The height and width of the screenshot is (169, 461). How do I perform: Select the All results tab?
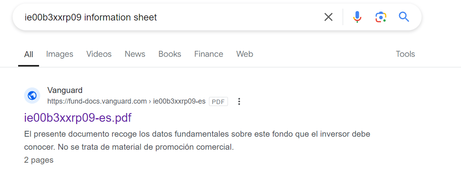point(28,54)
